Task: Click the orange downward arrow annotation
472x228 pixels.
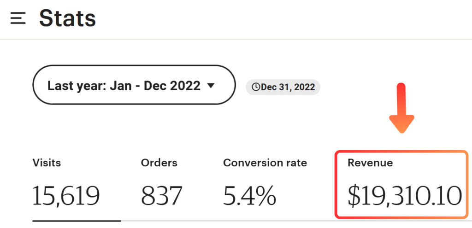Action: coord(401,108)
